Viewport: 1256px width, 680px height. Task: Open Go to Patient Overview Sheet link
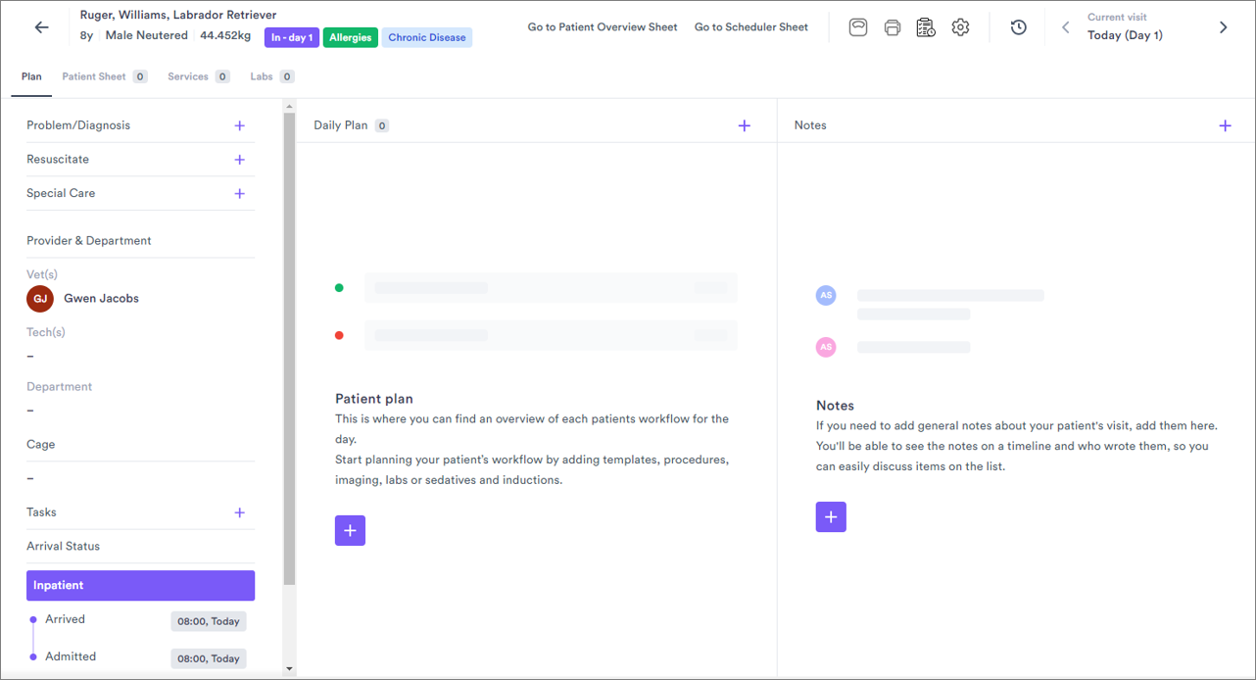click(x=603, y=27)
